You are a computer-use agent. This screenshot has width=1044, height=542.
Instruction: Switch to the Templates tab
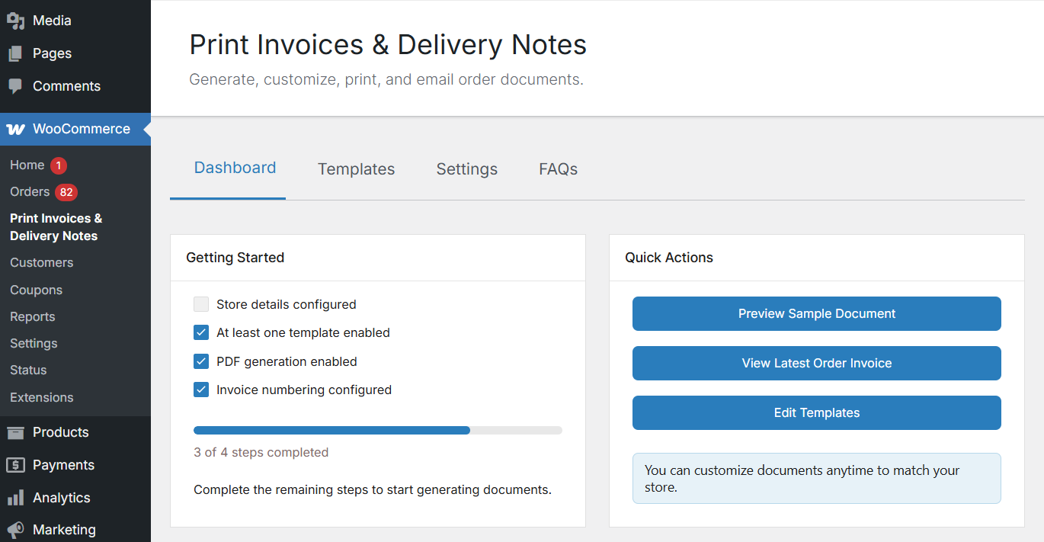coord(356,169)
